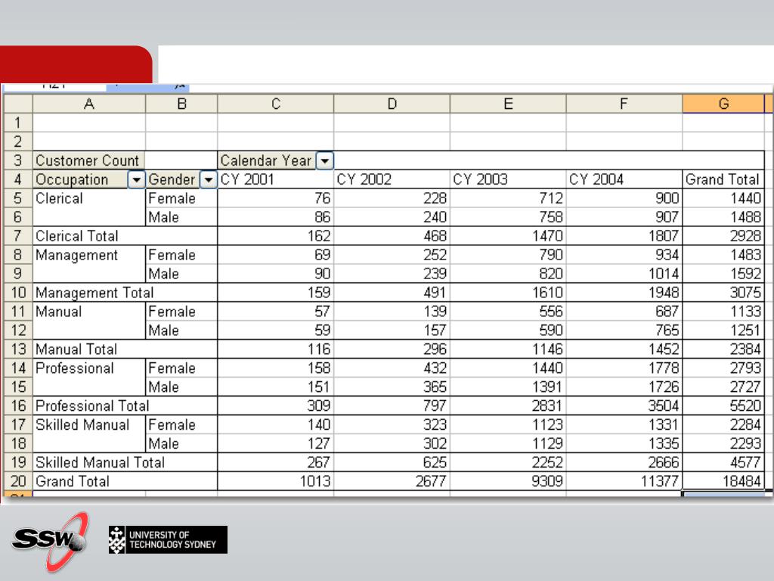Click the CY 2003 column label

pos(508,179)
